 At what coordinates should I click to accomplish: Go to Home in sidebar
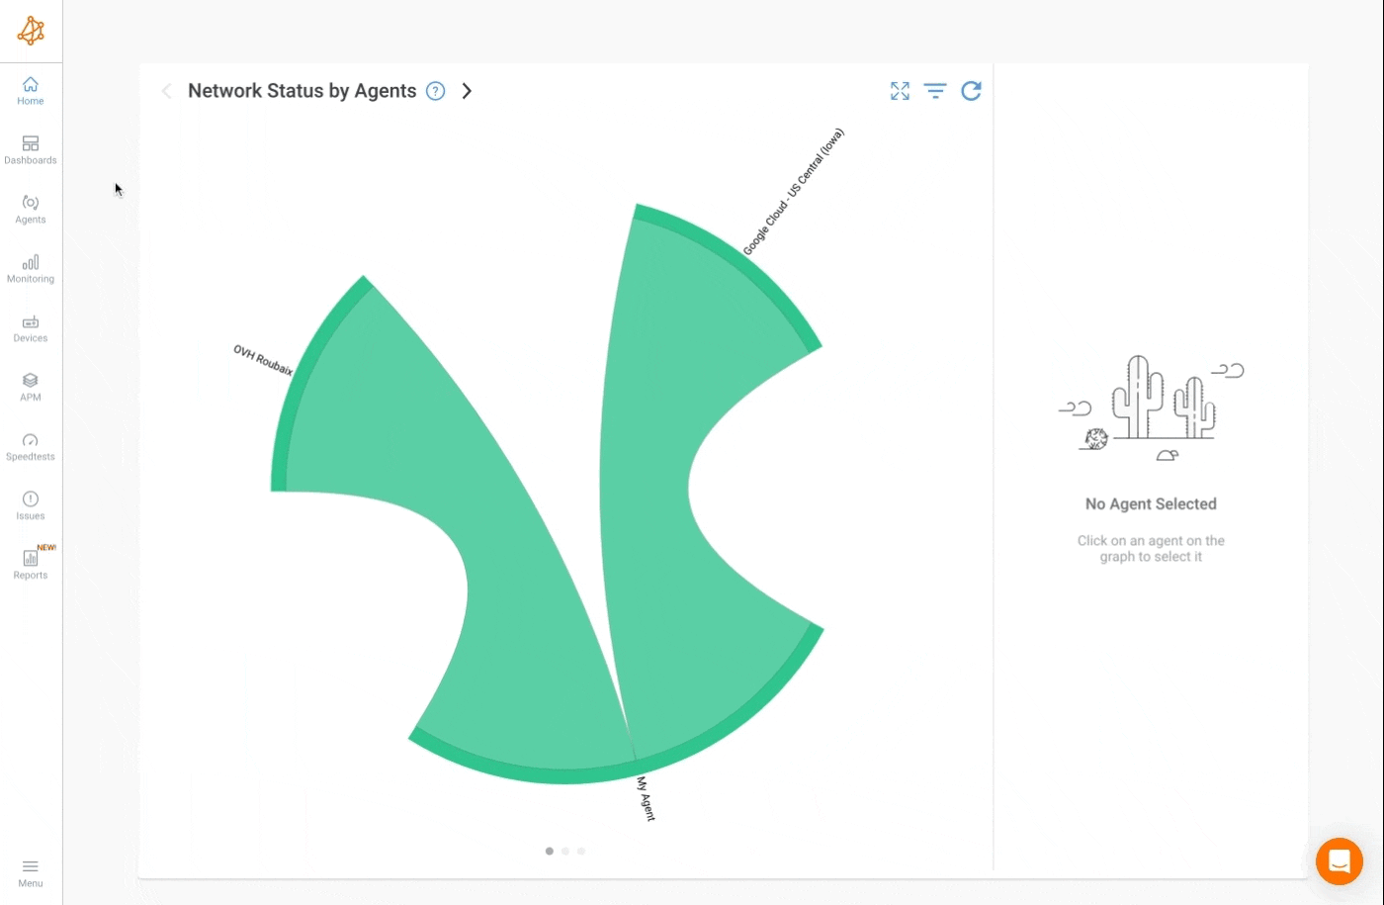31,91
